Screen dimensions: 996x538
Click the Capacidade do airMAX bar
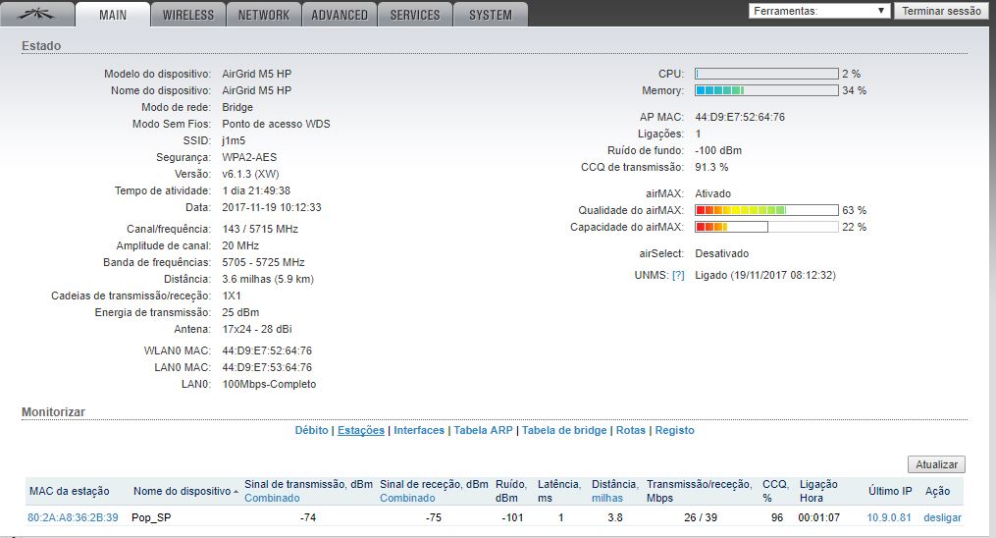pyautogui.click(x=766, y=227)
